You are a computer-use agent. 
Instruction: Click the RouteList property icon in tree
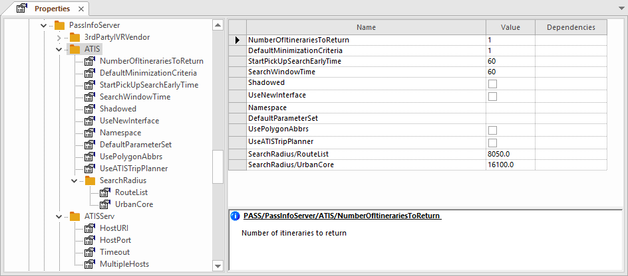[x=104, y=192]
